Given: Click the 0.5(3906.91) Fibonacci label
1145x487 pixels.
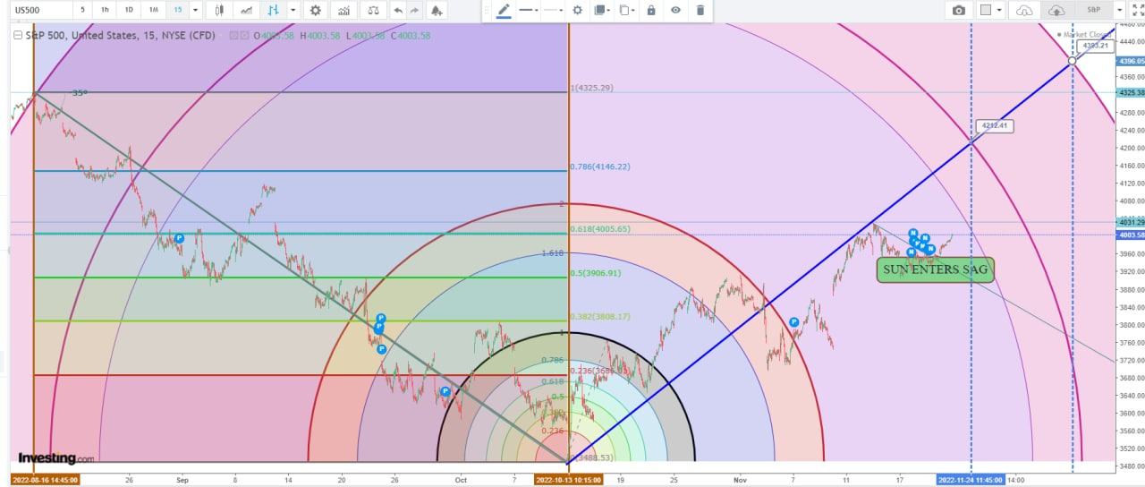Looking at the screenshot, I should [x=597, y=273].
